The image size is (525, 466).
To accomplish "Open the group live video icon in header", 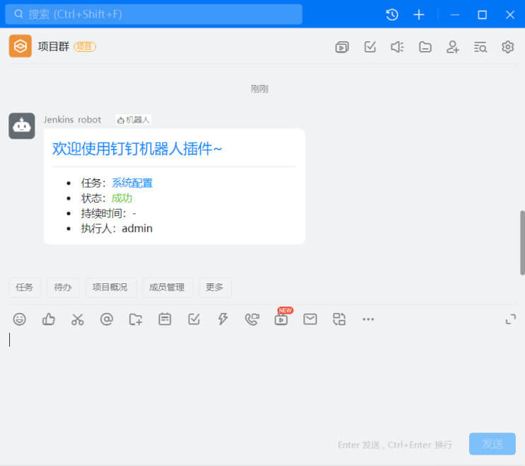I will (x=342, y=47).
